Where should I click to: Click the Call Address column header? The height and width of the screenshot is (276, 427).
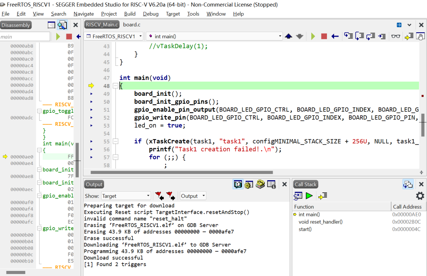pos(407,207)
